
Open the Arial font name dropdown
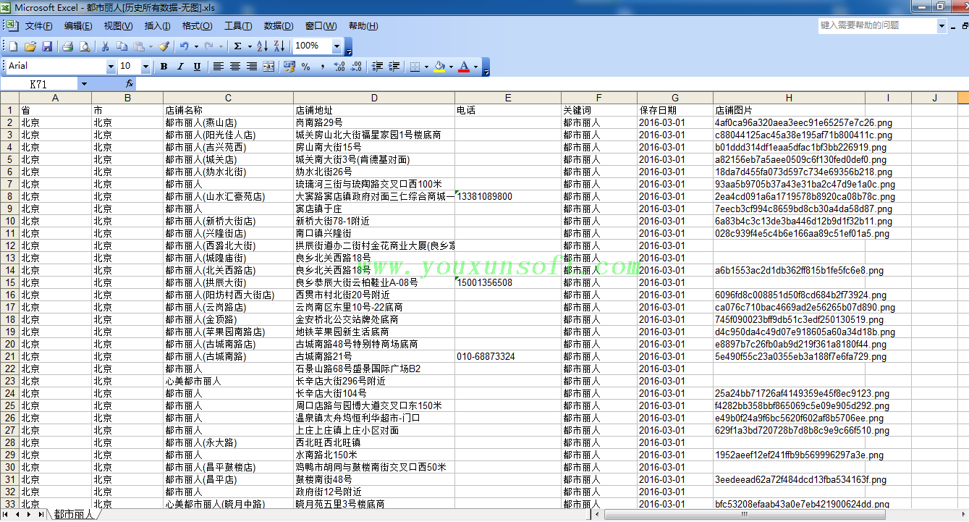(x=110, y=67)
